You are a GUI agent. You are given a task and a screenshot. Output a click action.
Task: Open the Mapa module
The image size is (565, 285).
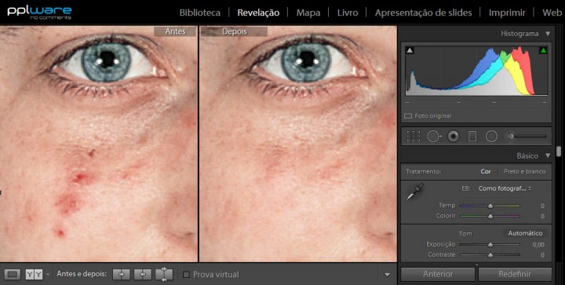coord(308,13)
